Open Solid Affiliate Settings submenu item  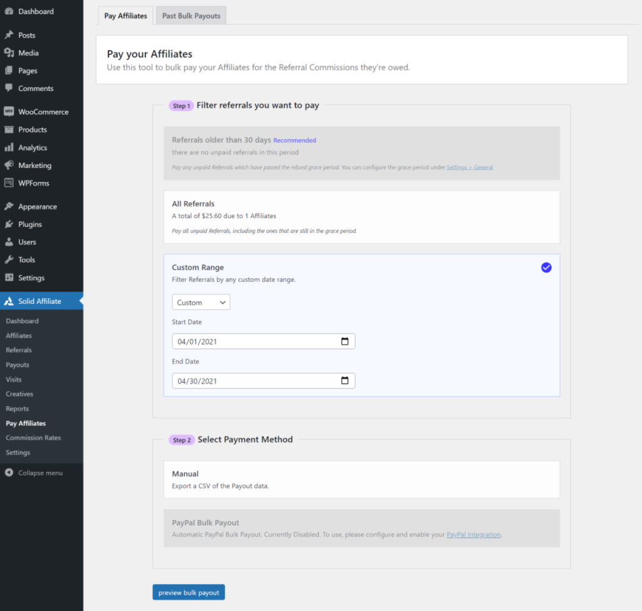(x=18, y=452)
